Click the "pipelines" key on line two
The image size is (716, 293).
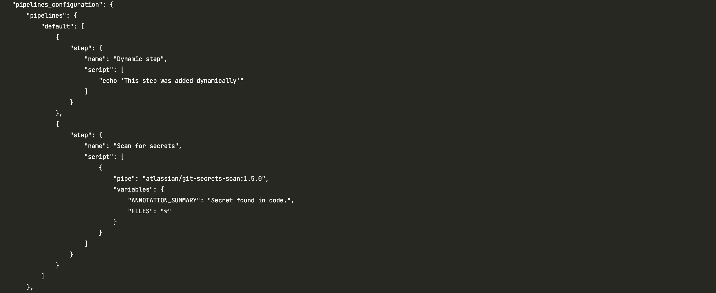46,16
